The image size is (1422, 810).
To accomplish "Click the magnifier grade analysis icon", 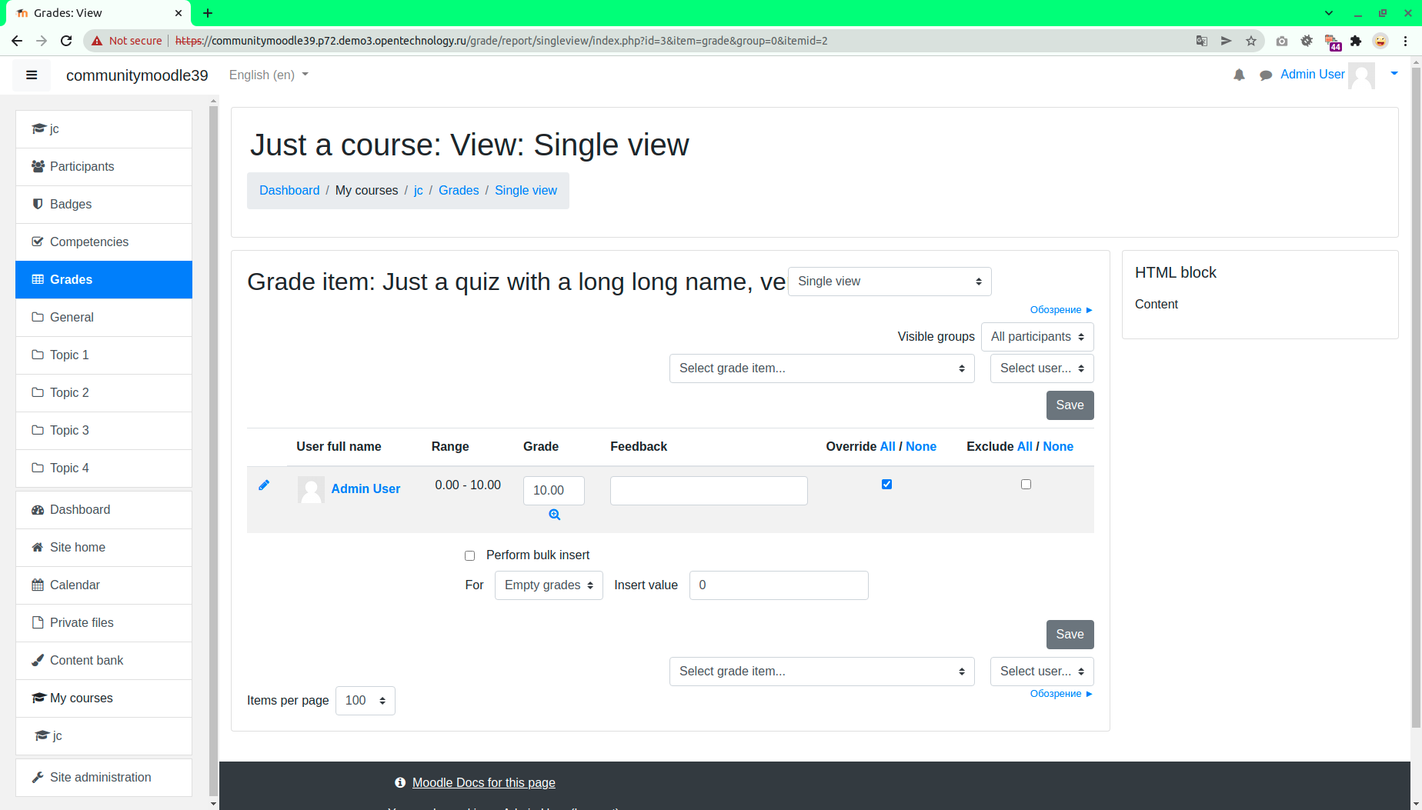I will coord(554,515).
